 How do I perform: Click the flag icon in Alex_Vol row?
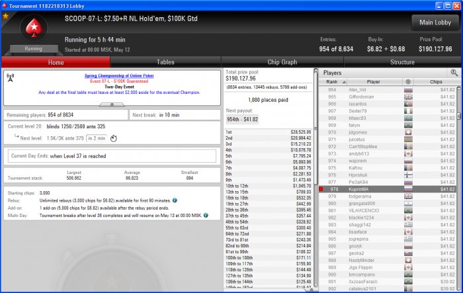point(408,90)
